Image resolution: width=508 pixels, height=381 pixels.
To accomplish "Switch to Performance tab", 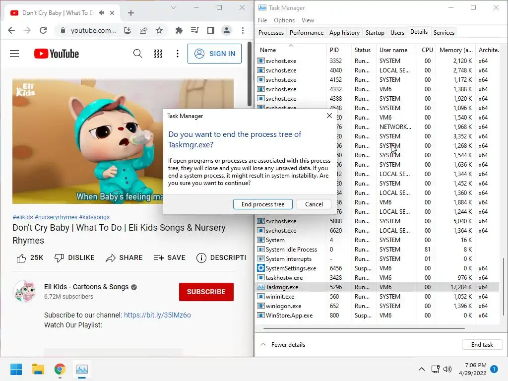I will [307, 33].
